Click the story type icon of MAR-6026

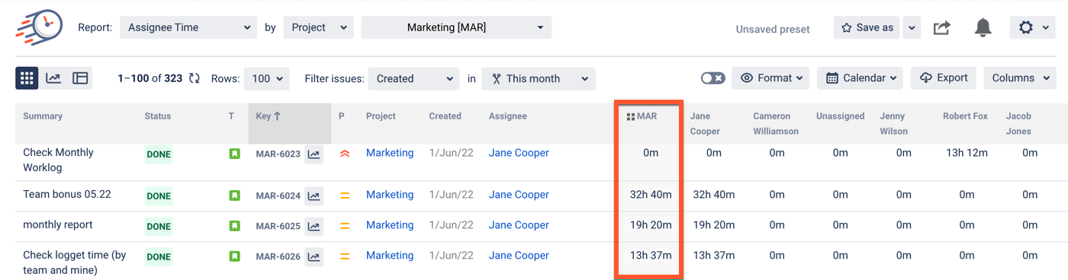pos(235,256)
